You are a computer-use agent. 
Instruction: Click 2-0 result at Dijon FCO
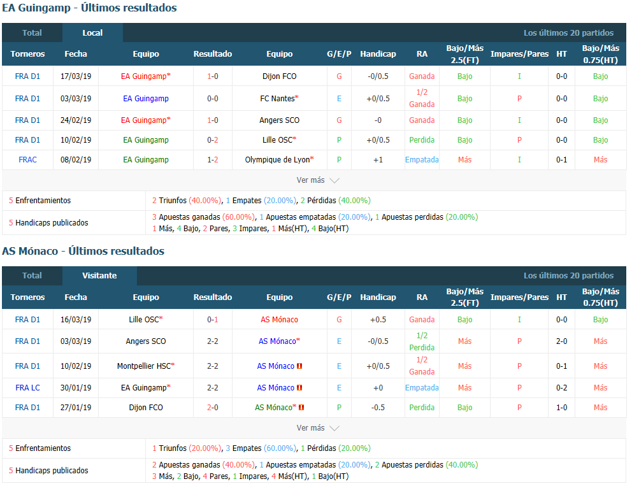tap(212, 408)
